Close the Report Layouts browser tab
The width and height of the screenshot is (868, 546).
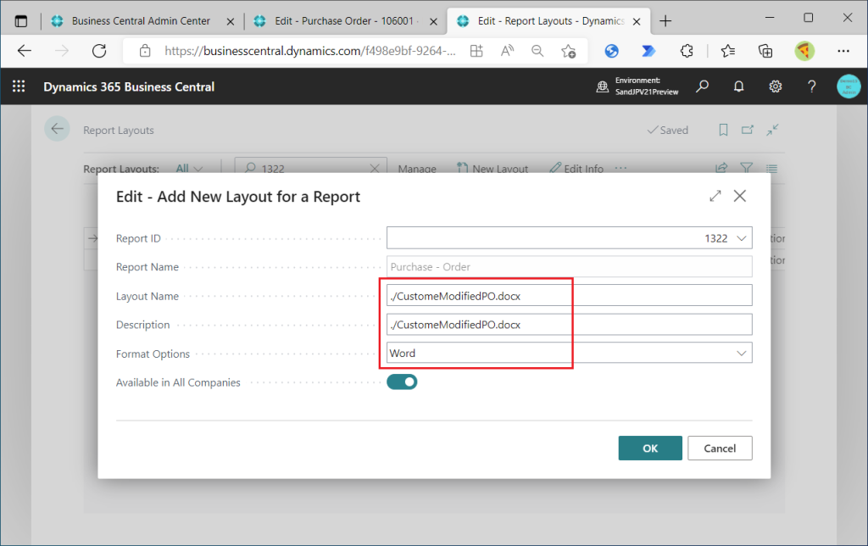(x=637, y=21)
